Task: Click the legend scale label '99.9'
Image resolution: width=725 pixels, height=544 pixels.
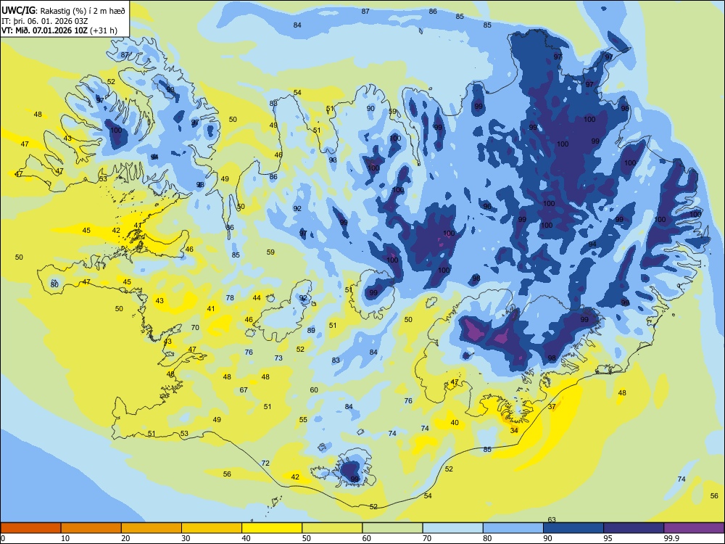Action: point(671,538)
